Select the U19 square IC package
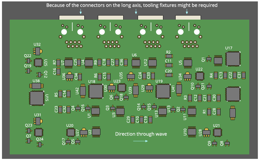The height and width of the screenshot is (160, 259). (x=163, y=91)
